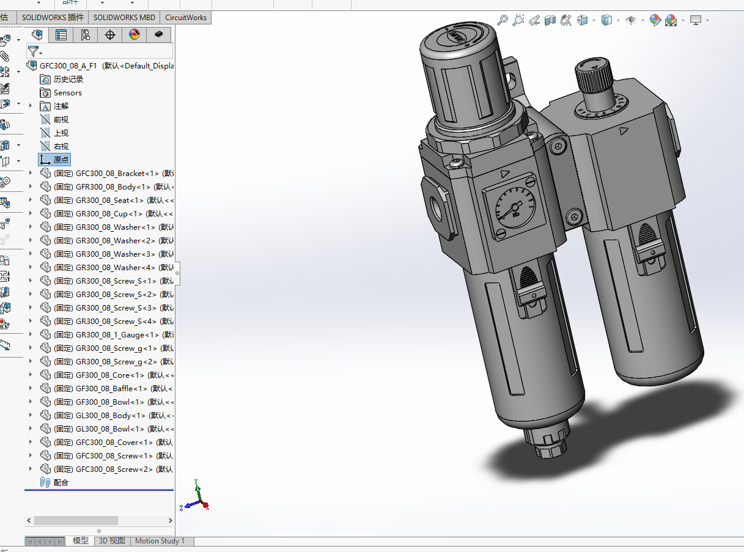Open the DimXpertManager crosshair tab
The height and width of the screenshot is (552, 744).
pyautogui.click(x=110, y=35)
